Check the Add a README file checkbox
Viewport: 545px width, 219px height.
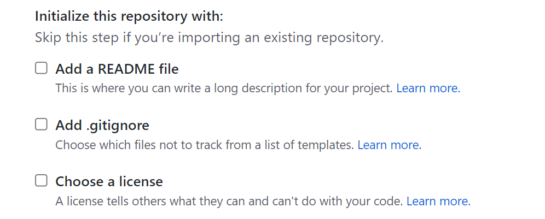coord(42,69)
